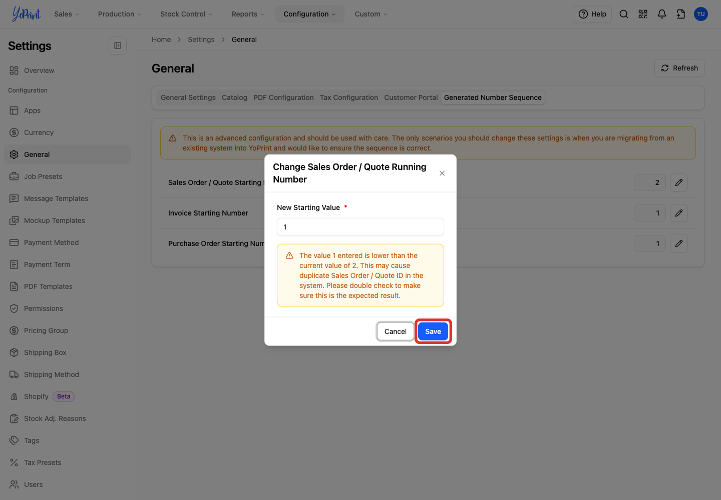Click the New Starting Value input field
721x500 pixels.
click(360, 227)
